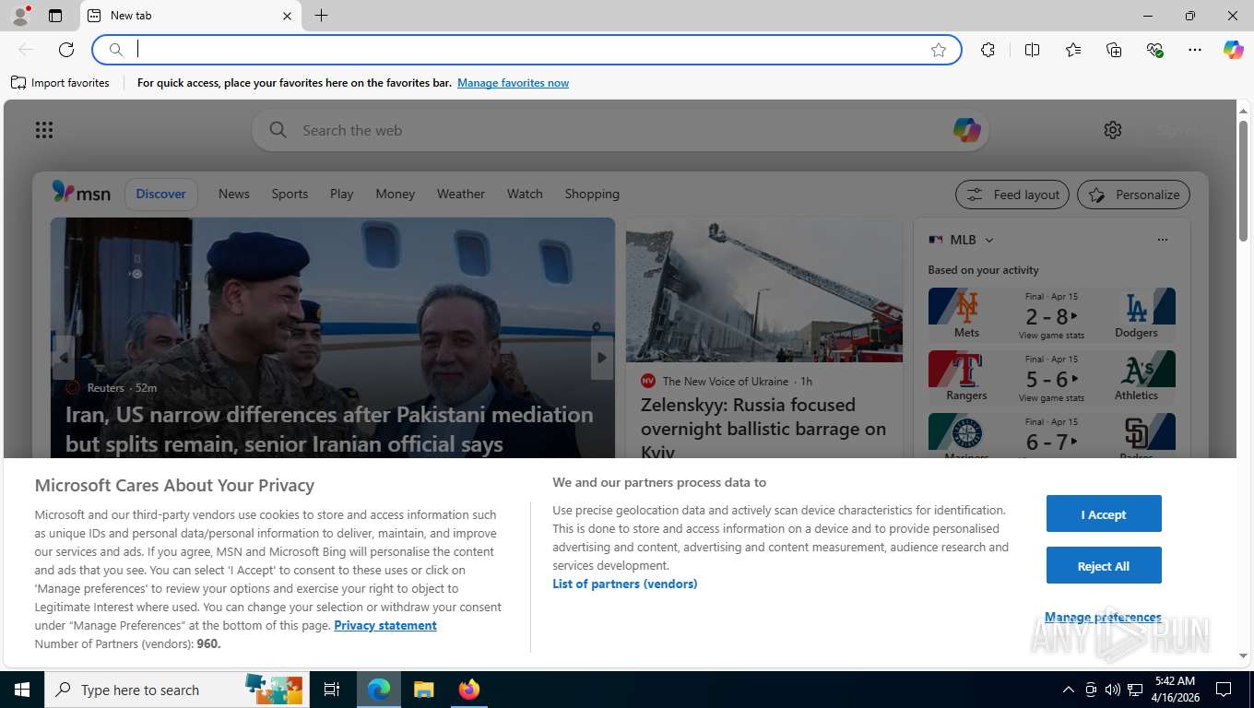
Task: Open the Collections icon
Action: pyautogui.click(x=1114, y=50)
